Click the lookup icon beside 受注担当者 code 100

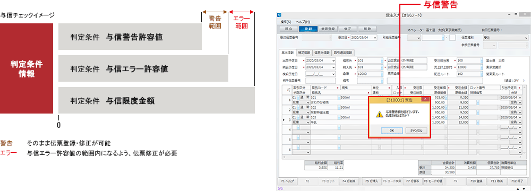tap(481, 60)
